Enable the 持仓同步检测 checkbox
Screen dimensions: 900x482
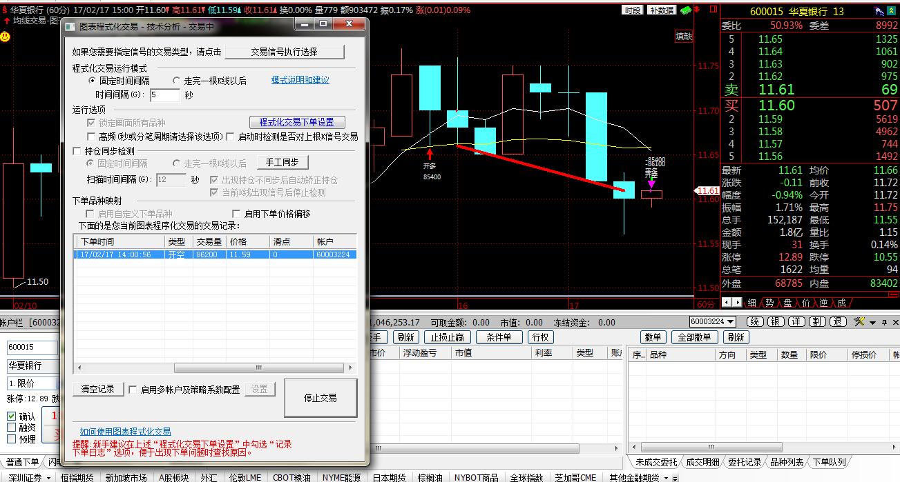(x=77, y=151)
